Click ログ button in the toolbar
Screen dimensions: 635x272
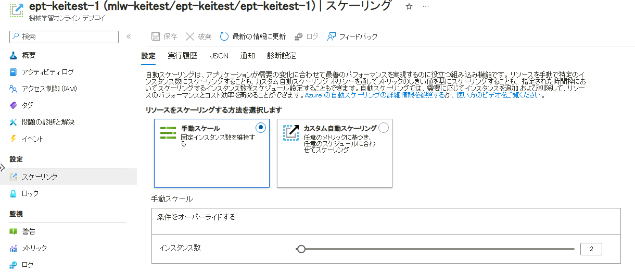(x=307, y=36)
